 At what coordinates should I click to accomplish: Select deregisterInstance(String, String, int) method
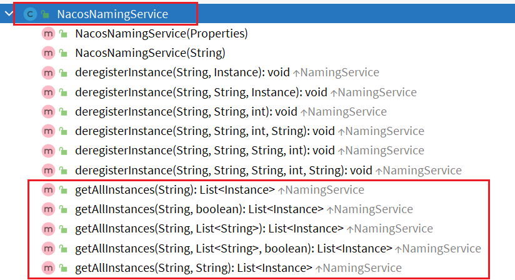pos(174,112)
